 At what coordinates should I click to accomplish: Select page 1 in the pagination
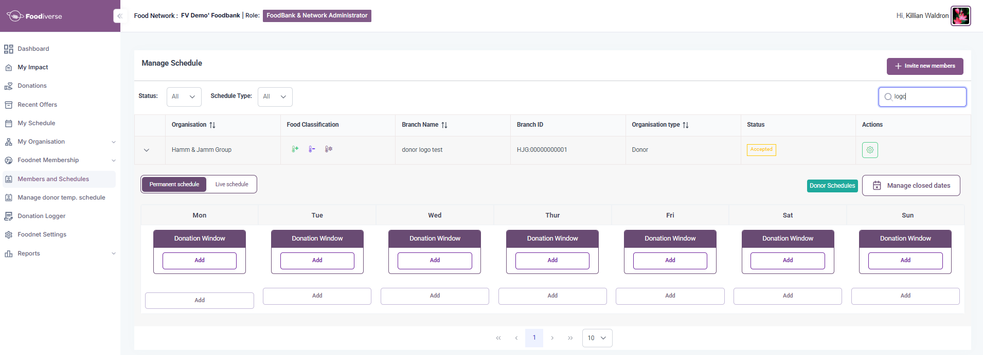534,338
